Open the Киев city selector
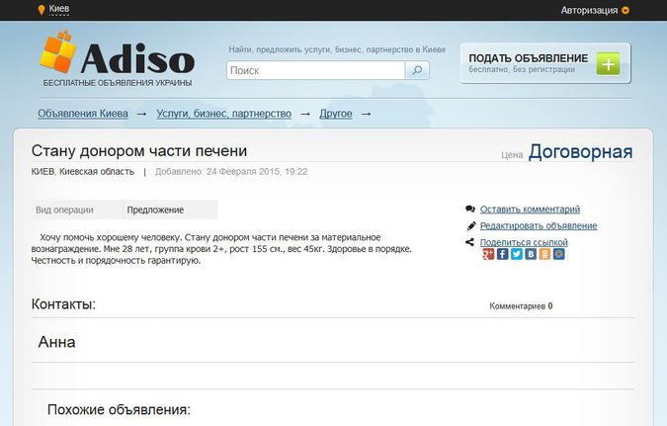 pos(58,10)
